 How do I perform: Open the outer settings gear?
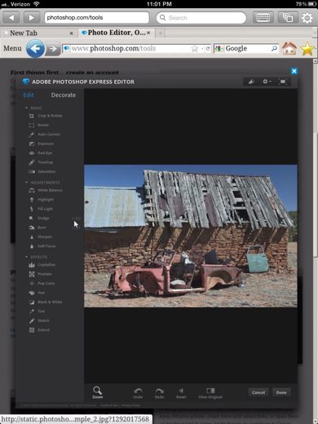(x=307, y=18)
